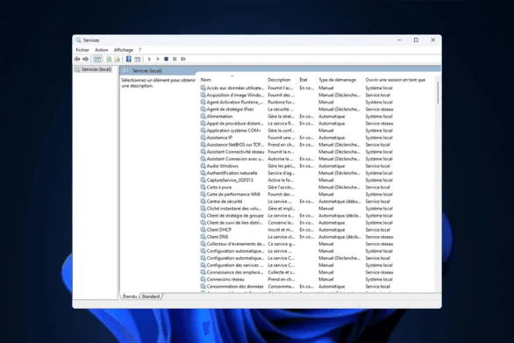Export the list using the toolbar export icon
This screenshot has width=514, height=343.
117,59
